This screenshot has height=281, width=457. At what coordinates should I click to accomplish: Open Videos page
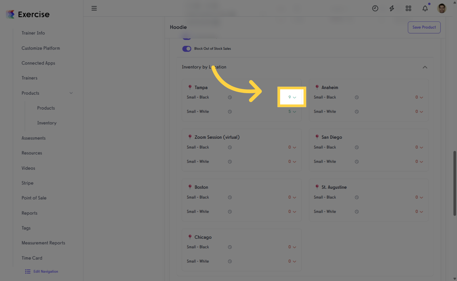[x=28, y=168]
